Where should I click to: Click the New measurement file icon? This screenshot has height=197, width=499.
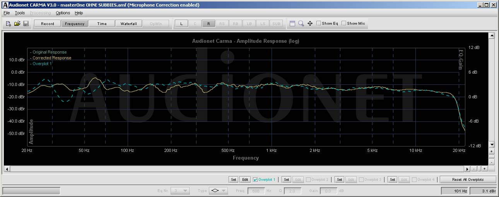click(9, 24)
